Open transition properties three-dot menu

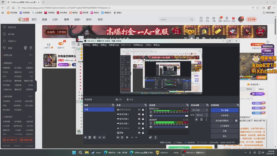tap(206, 120)
